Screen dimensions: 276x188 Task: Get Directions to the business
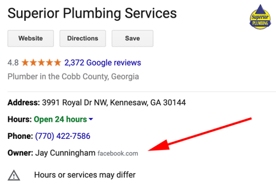coord(83,38)
